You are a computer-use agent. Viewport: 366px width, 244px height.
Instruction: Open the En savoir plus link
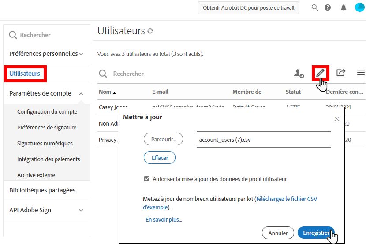click(x=164, y=219)
